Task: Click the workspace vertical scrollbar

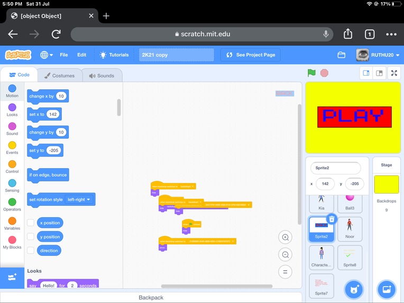Action: 299,164
